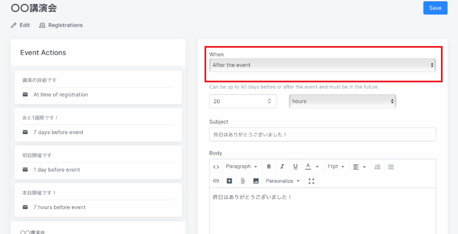Open the Paragraph format dropdown
The width and height of the screenshot is (458, 234).
coord(242,167)
